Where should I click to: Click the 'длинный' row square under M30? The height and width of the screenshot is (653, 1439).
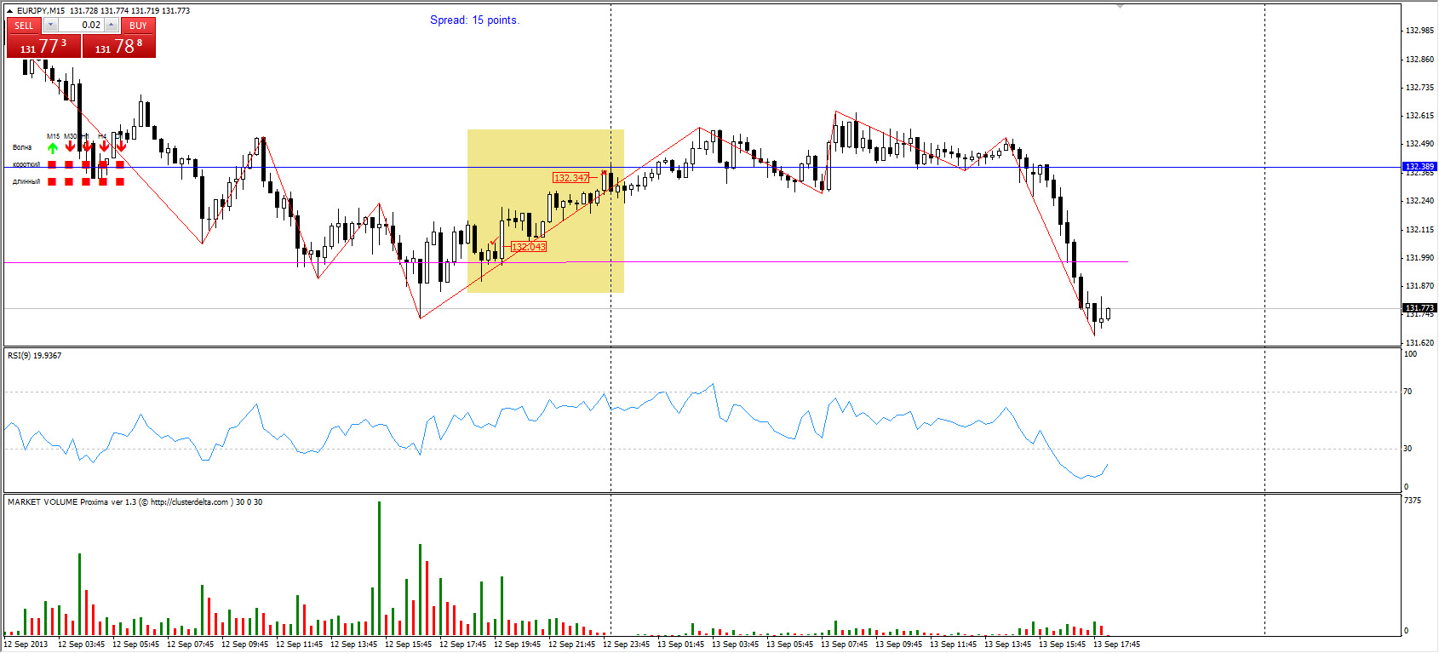[69, 181]
